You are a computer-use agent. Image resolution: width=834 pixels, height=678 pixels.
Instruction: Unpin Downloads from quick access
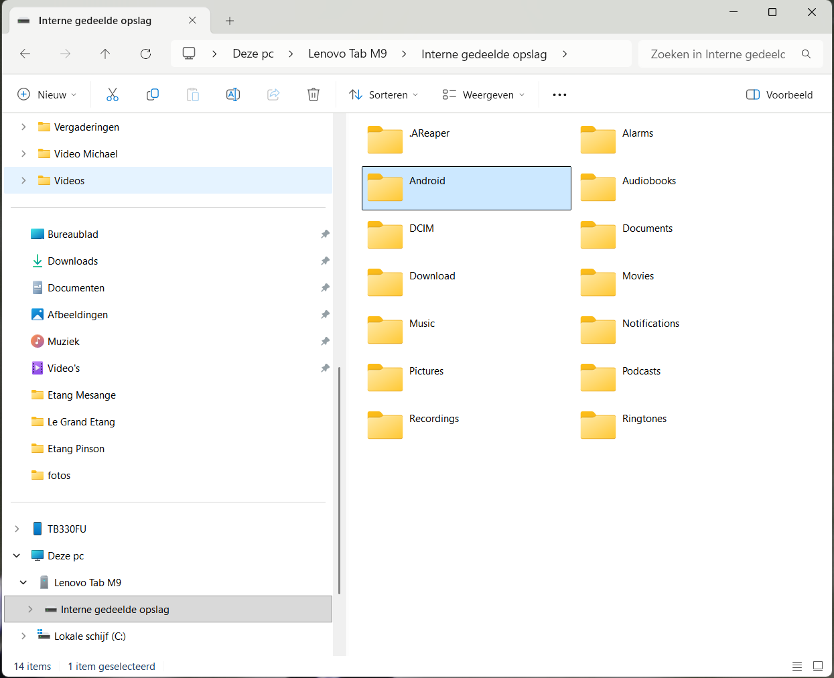click(325, 261)
